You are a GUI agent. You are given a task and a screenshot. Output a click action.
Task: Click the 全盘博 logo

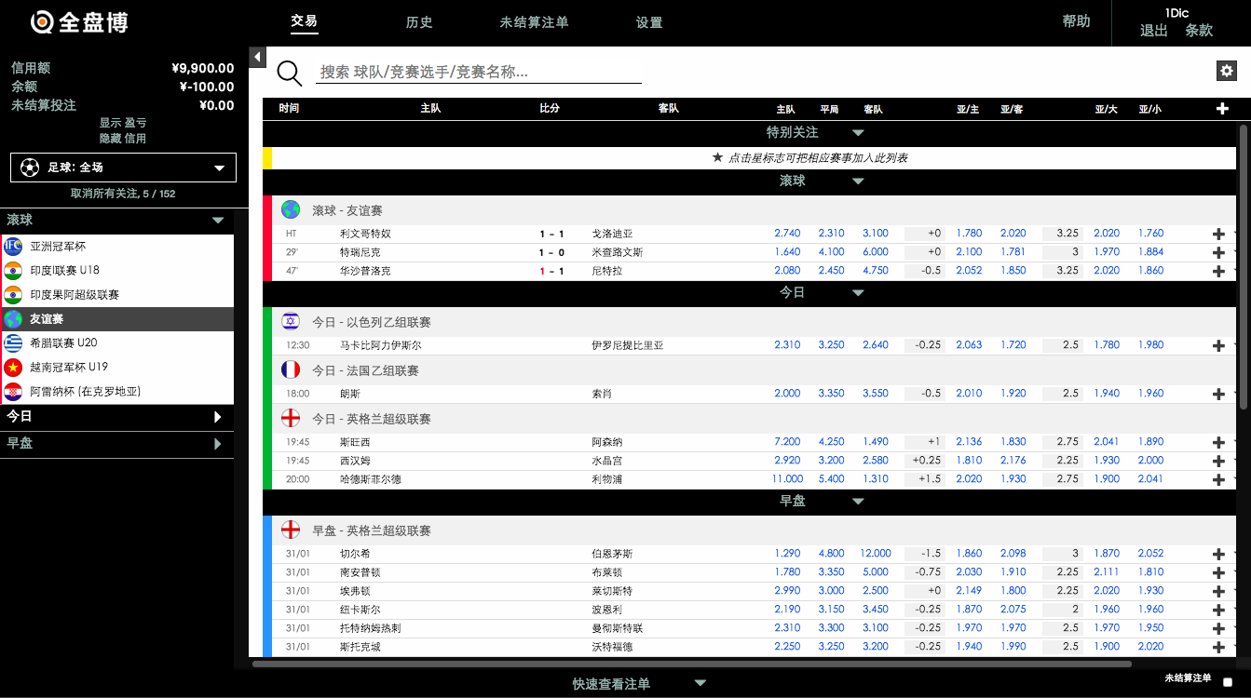[79, 22]
